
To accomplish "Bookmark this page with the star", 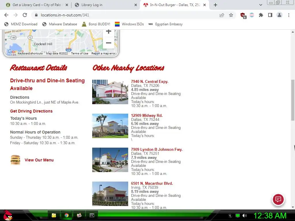I will (231, 15).
